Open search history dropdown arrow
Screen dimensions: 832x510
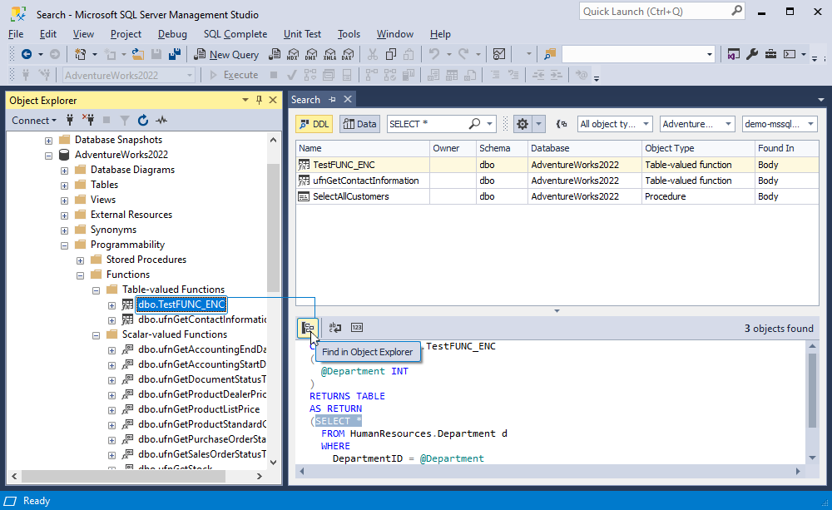pyautogui.click(x=489, y=124)
